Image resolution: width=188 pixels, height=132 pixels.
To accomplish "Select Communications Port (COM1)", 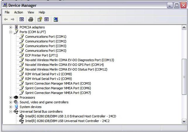I will pyautogui.click(x=46, y=37).
